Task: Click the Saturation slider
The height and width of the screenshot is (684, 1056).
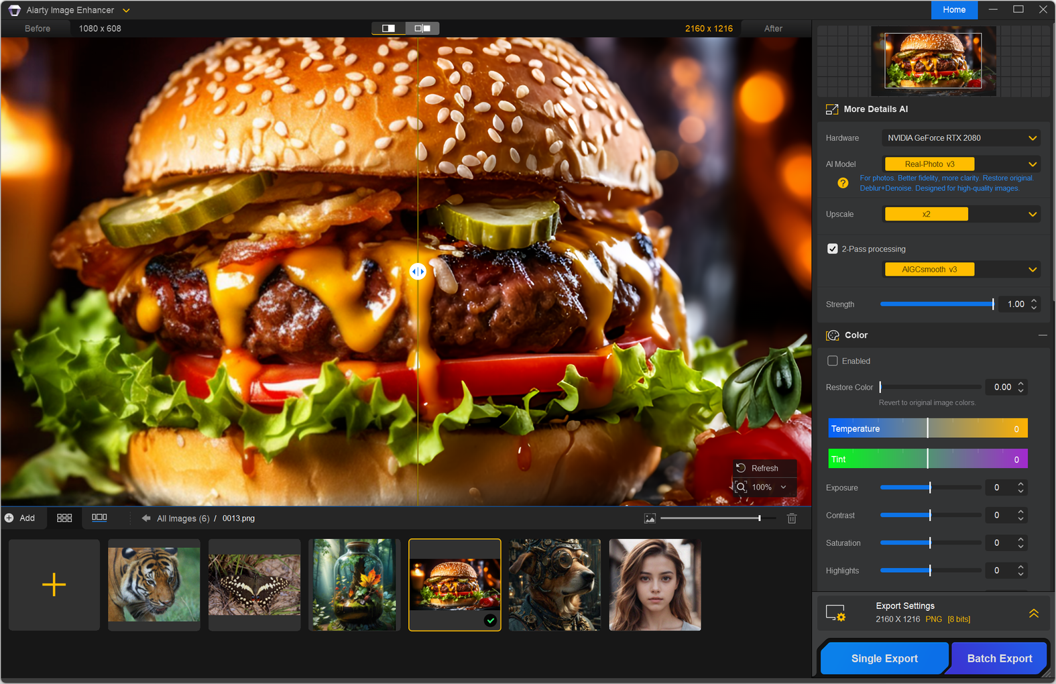Action: (931, 543)
